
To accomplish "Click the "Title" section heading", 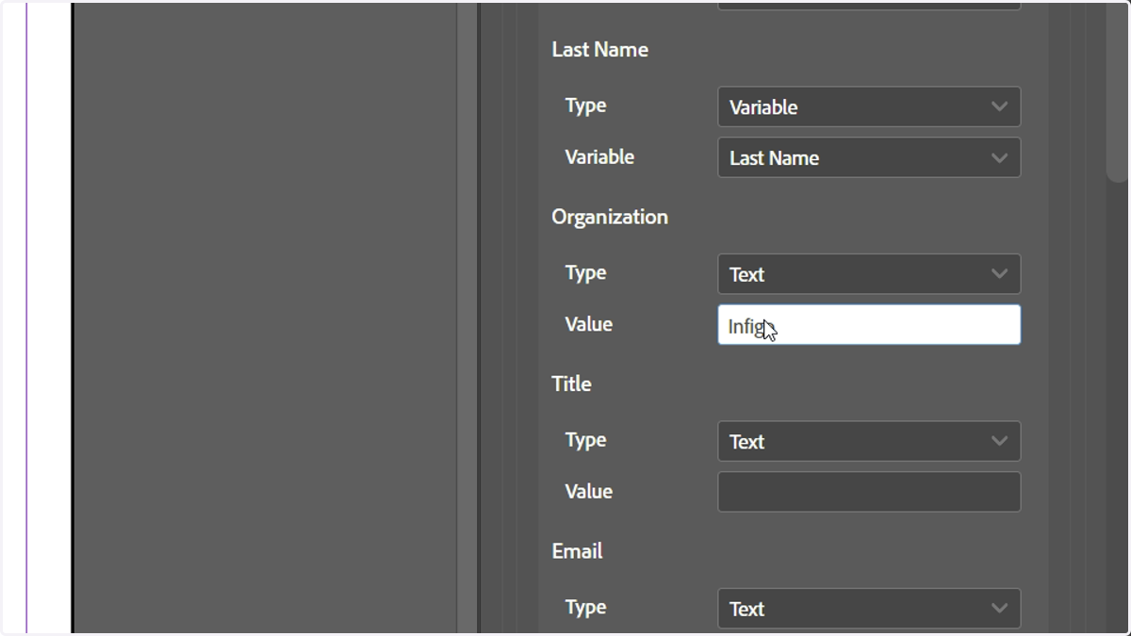I will tap(571, 383).
